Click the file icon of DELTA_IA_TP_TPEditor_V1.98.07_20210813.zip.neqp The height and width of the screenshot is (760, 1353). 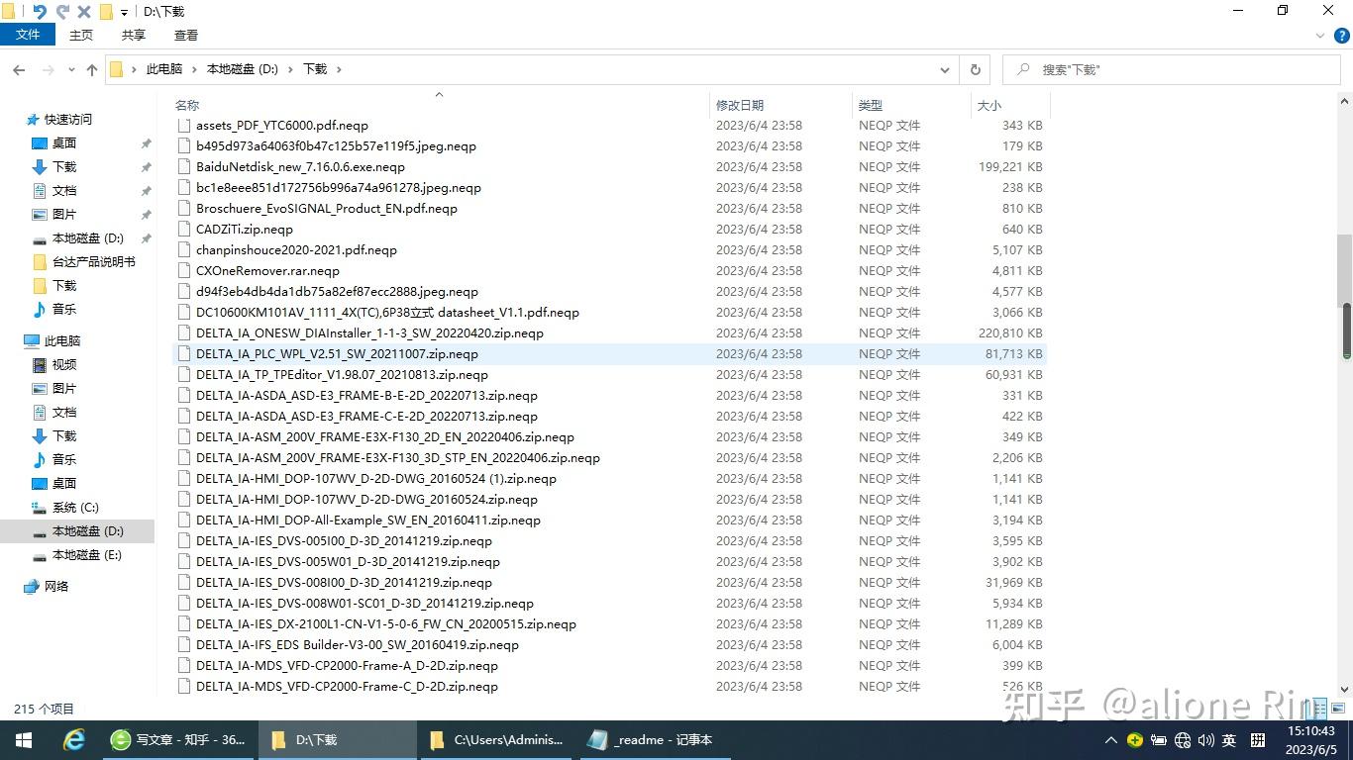pyautogui.click(x=183, y=375)
